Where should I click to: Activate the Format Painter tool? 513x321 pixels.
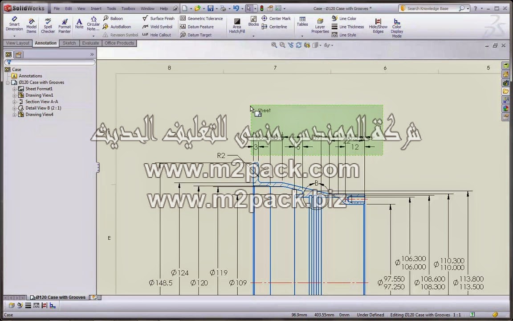pyautogui.click(x=65, y=25)
